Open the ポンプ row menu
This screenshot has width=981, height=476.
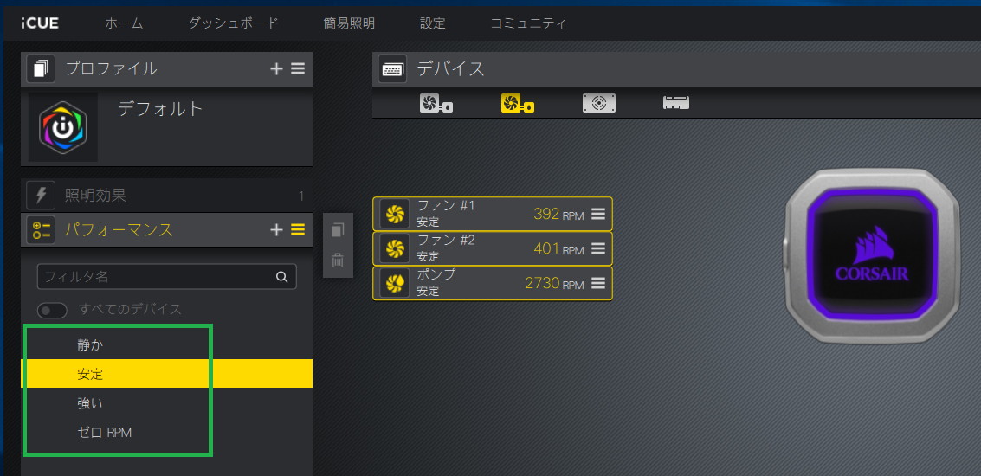(x=598, y=283)
